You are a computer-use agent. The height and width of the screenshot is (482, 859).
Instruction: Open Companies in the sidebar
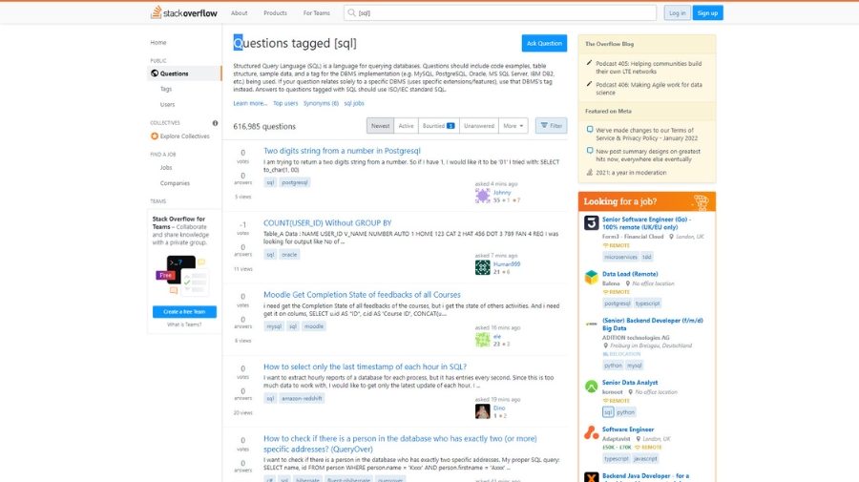175,183
